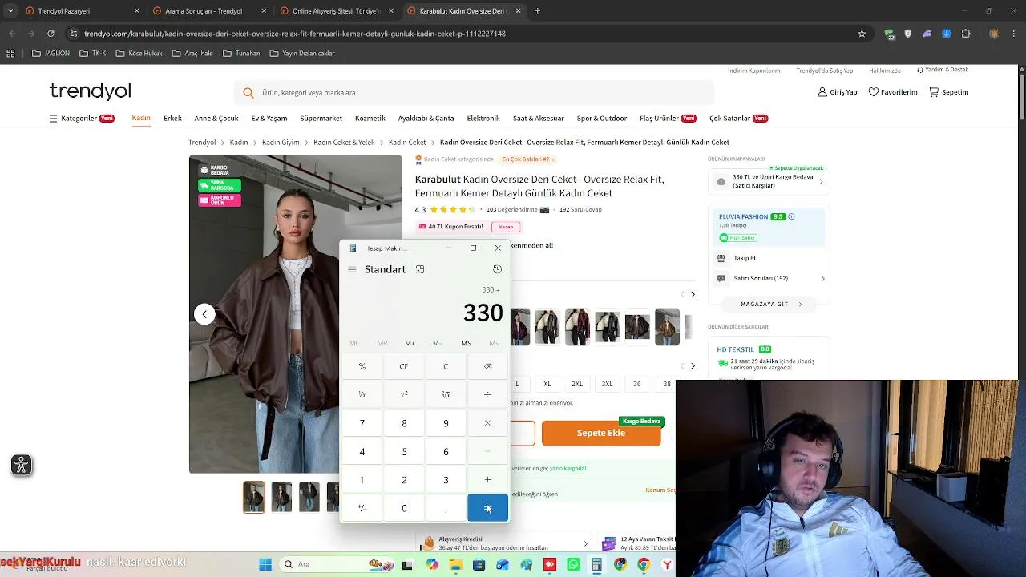Open the accessibility widget icon
The height and width of the screenshot is (577, 1026).
click(x=22, y=465)
